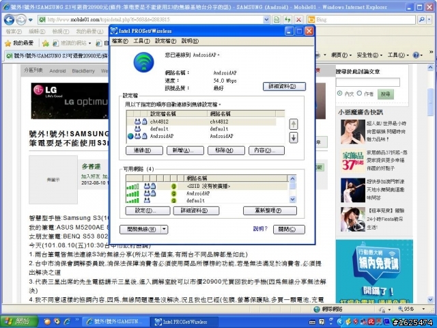This screenshot has height=328, width=437.
Task: Switch to IE taskbar button 號外
Action: (116, 322)
